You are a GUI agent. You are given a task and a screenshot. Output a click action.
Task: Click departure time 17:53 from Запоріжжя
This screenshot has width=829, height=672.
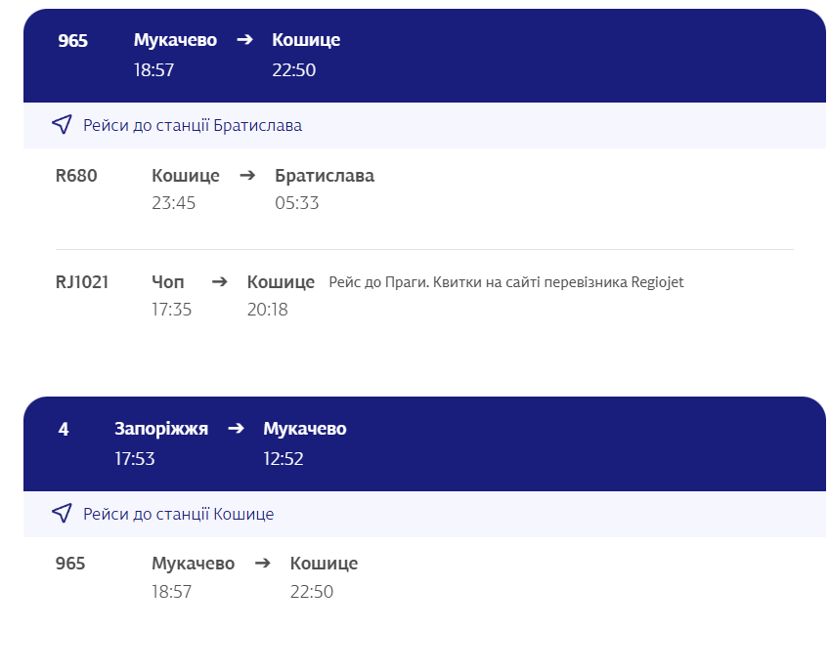tap(135, 458)
